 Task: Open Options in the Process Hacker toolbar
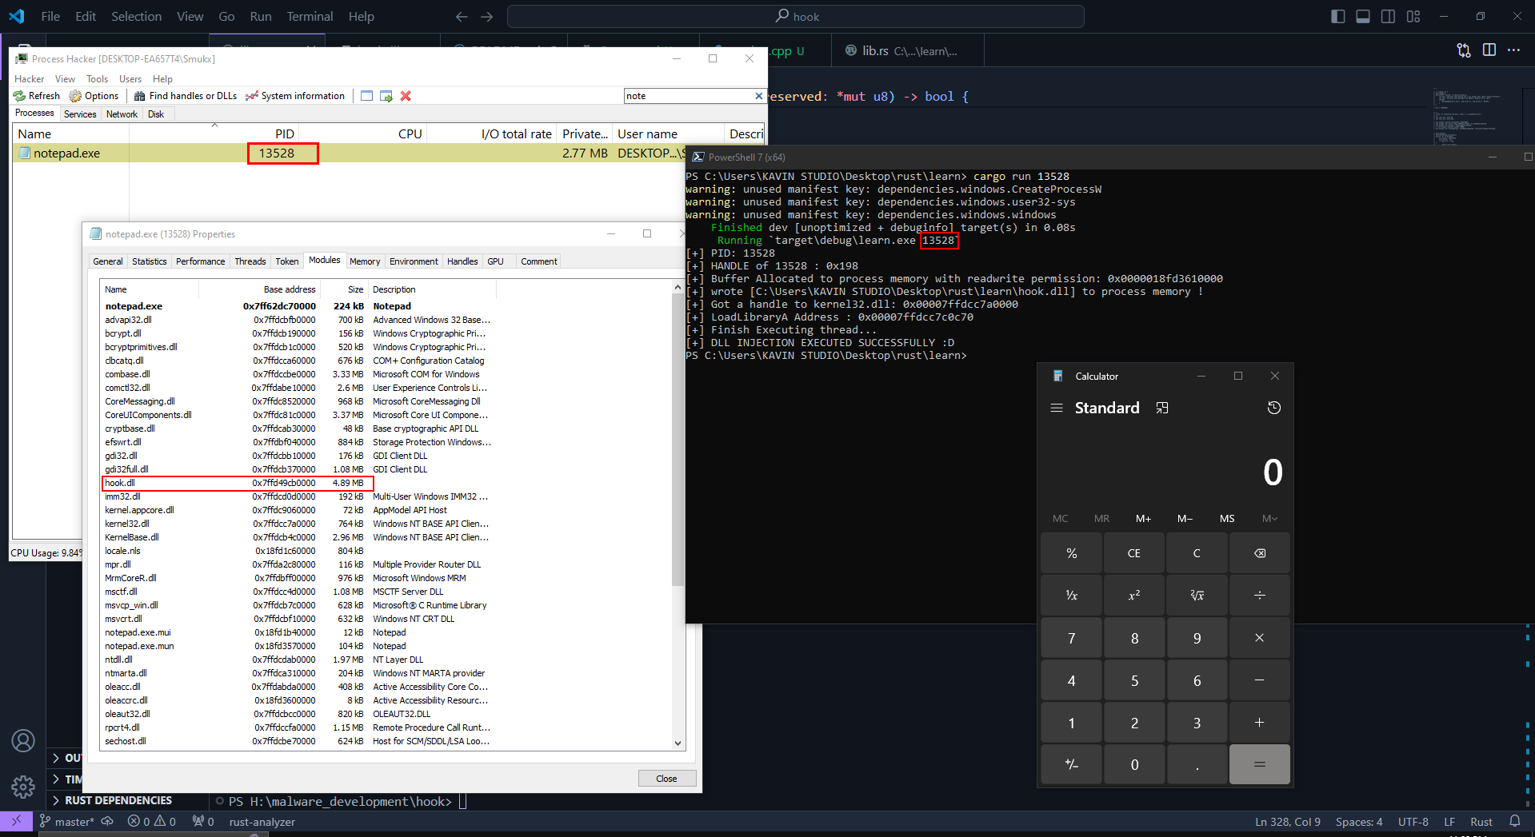(94, 96)
